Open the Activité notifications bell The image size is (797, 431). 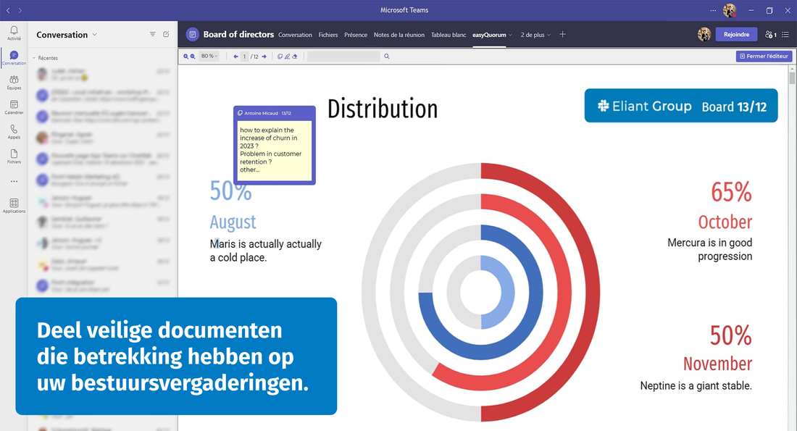coord(14,32)
